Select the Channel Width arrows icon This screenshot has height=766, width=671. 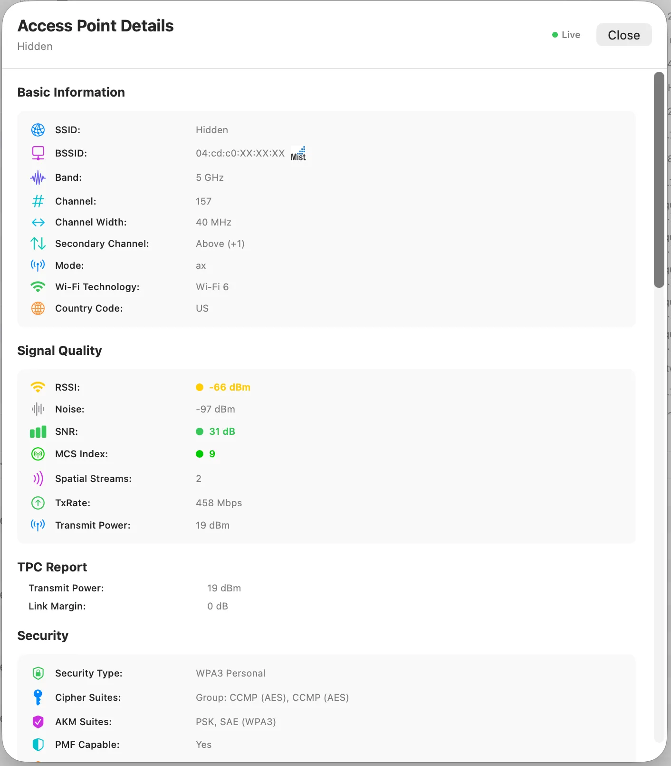[38, 222]
